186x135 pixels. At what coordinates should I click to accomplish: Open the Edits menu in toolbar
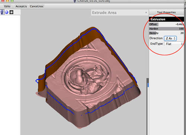[7, 6]
